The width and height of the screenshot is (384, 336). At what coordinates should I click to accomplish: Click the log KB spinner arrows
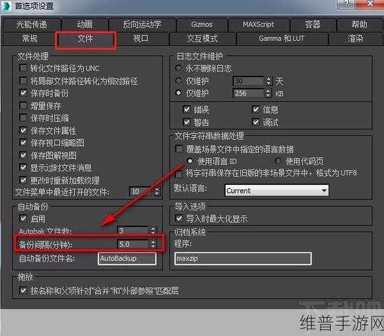[x=268, y=93]
